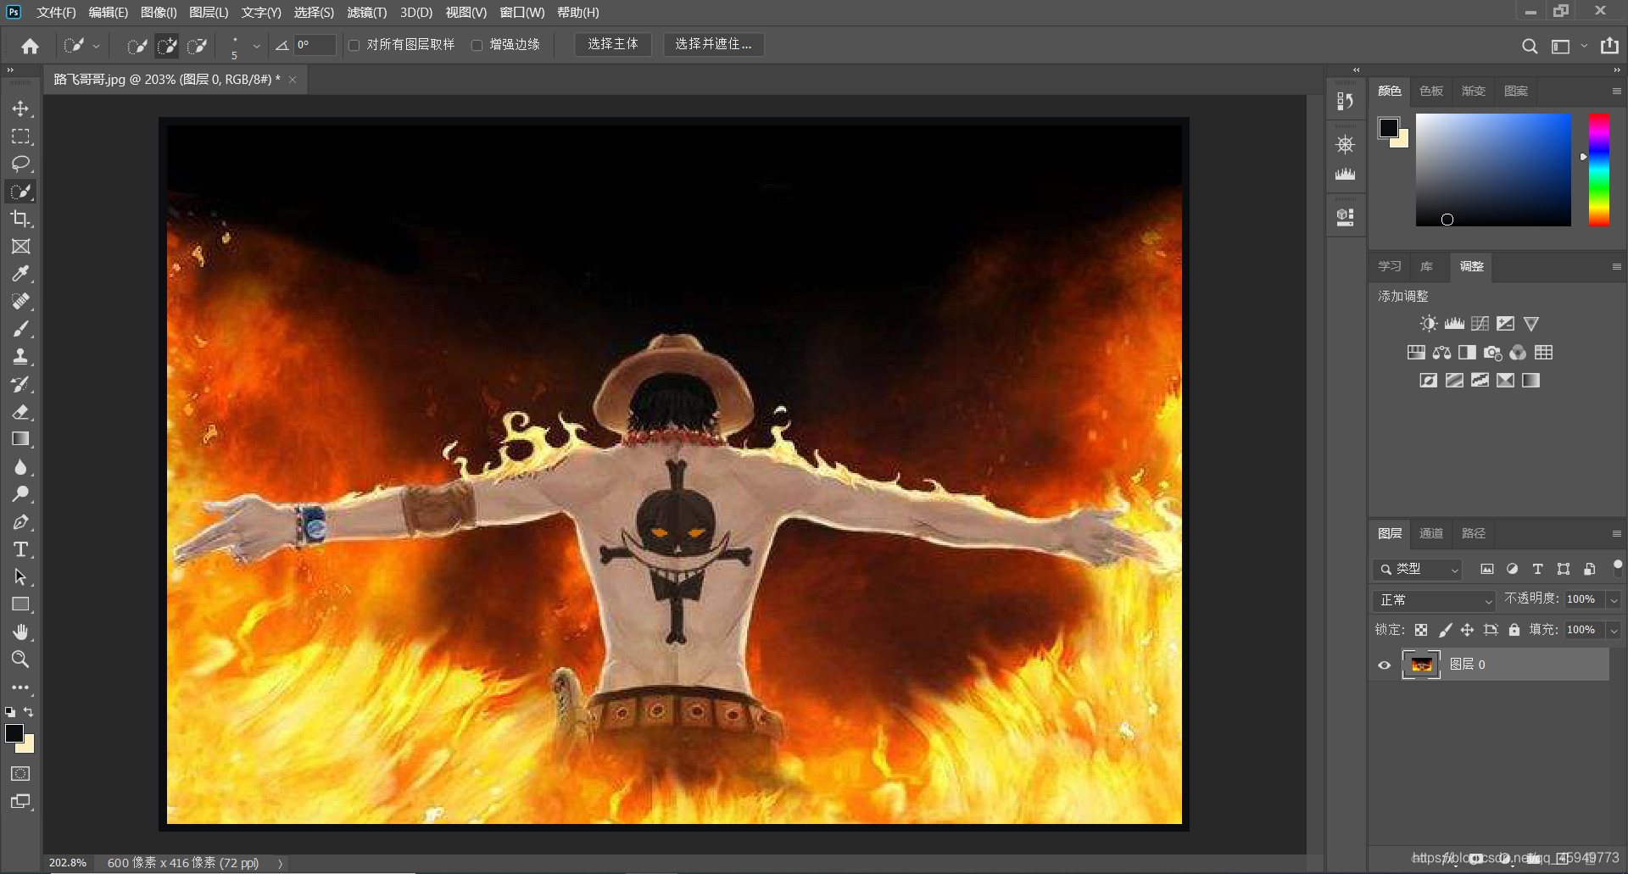The image size is (1628, 874).
Task: Select the Lasso tool
Action: (20, 164)
